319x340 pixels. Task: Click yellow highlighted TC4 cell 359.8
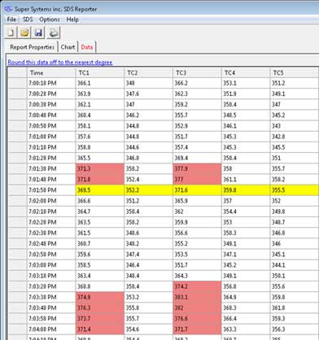[246, 190]
